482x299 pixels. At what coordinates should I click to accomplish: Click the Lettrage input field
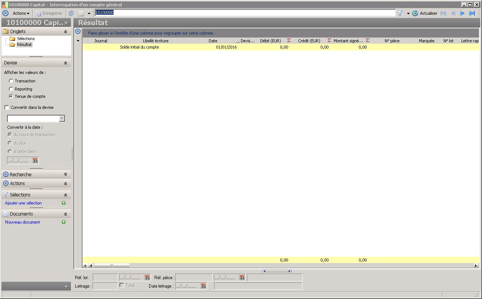(105, 286)
